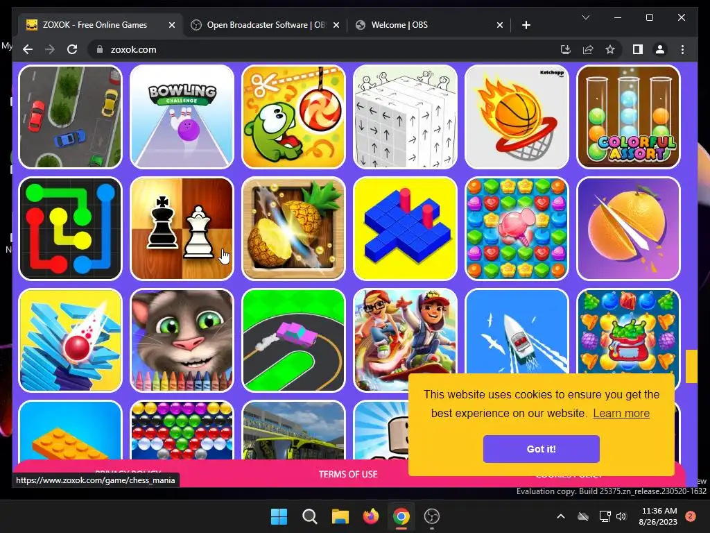Dismiss cookie notice with Got it!
Viewport: 710px width, 533px height.
click(x=541, y=449)
